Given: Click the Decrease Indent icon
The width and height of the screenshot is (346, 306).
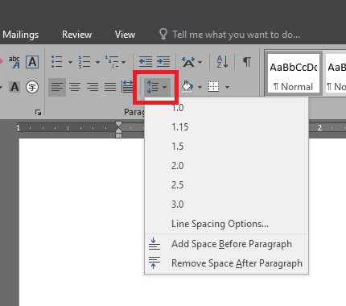Looking at the screenshot, I should click(x=146, y=62).
